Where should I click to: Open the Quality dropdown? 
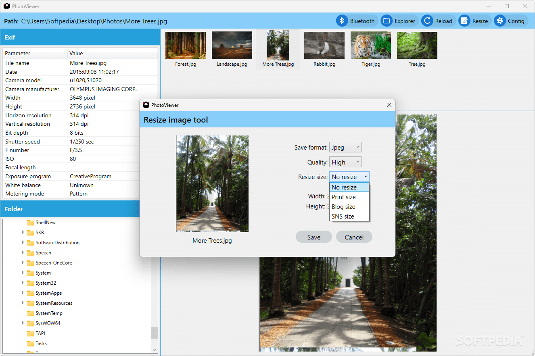point(345,162)
